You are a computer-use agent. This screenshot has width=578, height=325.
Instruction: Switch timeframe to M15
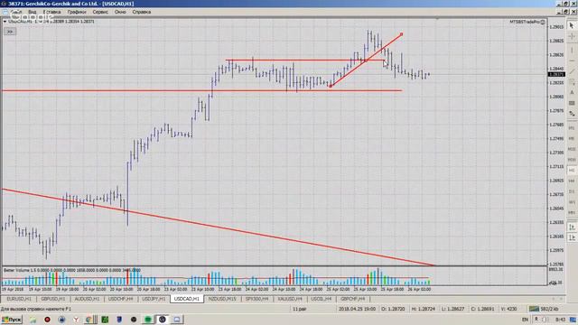tap(572, 149)
